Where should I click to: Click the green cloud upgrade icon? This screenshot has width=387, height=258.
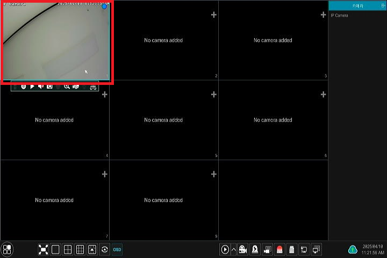pos(353,249)
